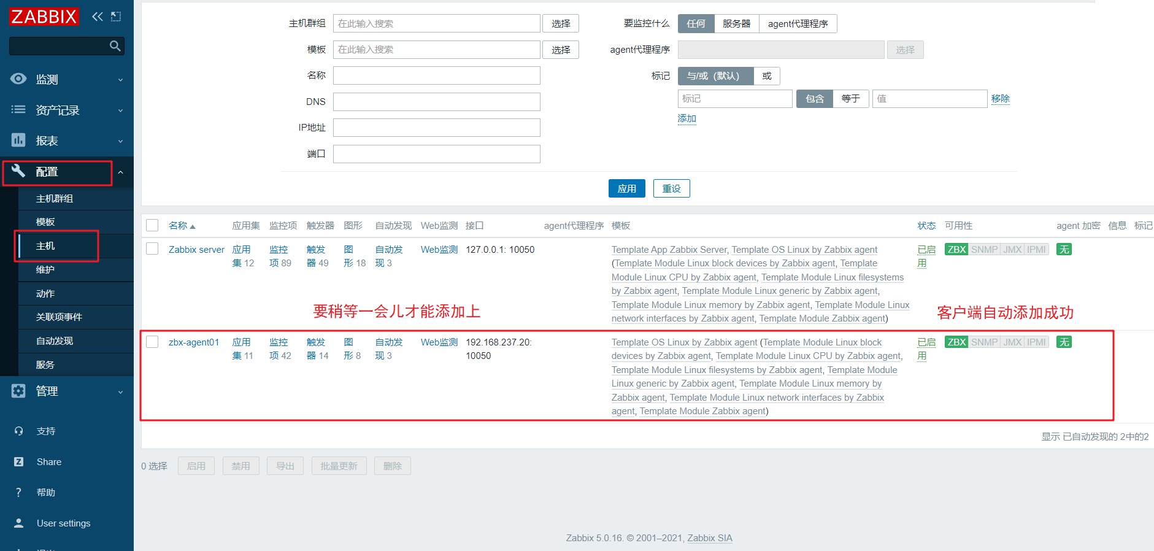Click the list icon for 资产记录

18,109
